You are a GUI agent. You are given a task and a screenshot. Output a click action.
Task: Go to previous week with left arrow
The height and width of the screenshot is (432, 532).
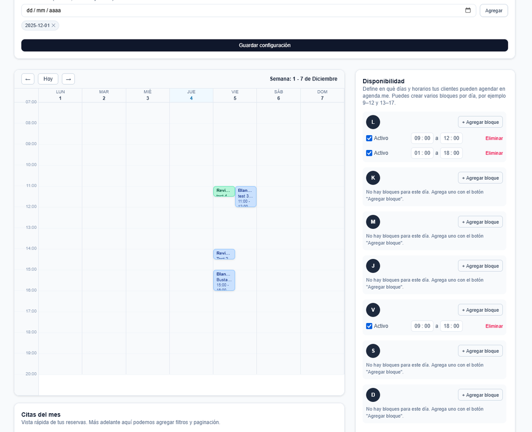point(28,79)
